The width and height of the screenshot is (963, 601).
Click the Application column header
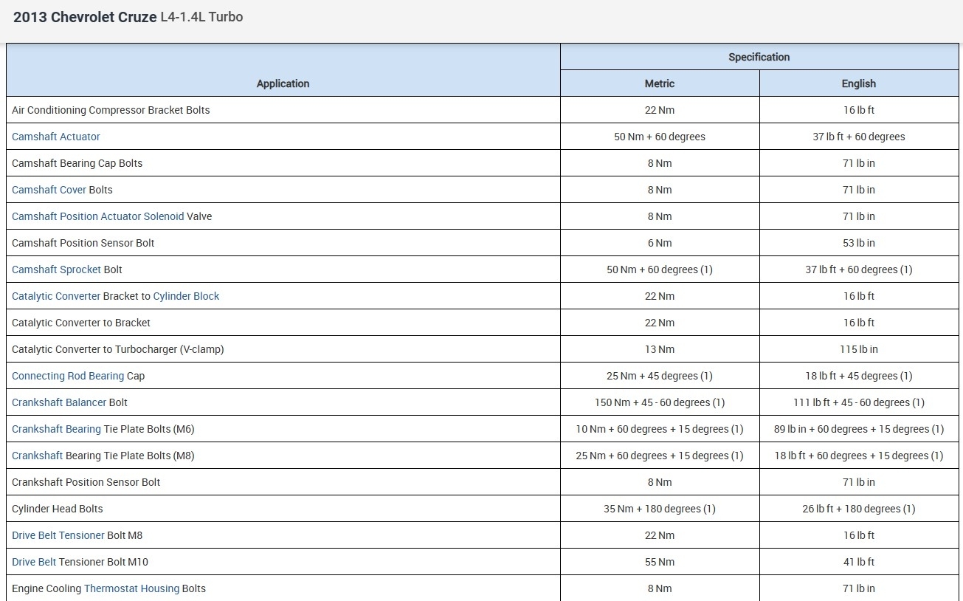[x=283, y=83]
